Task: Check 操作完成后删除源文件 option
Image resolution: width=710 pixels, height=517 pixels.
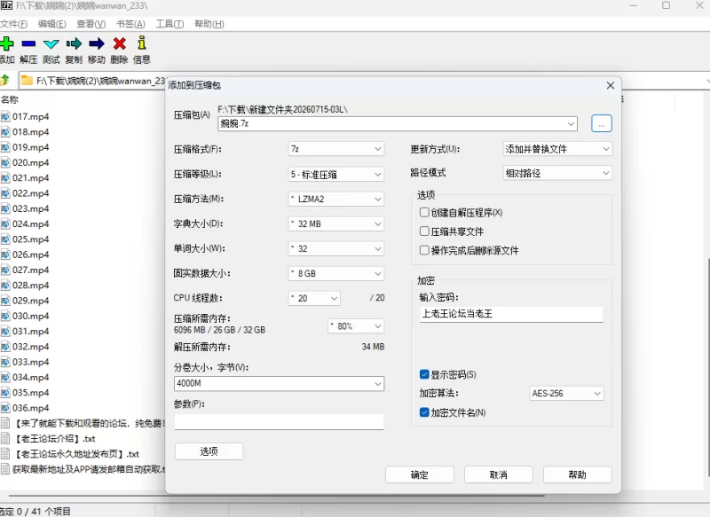Action: (424, 250)
